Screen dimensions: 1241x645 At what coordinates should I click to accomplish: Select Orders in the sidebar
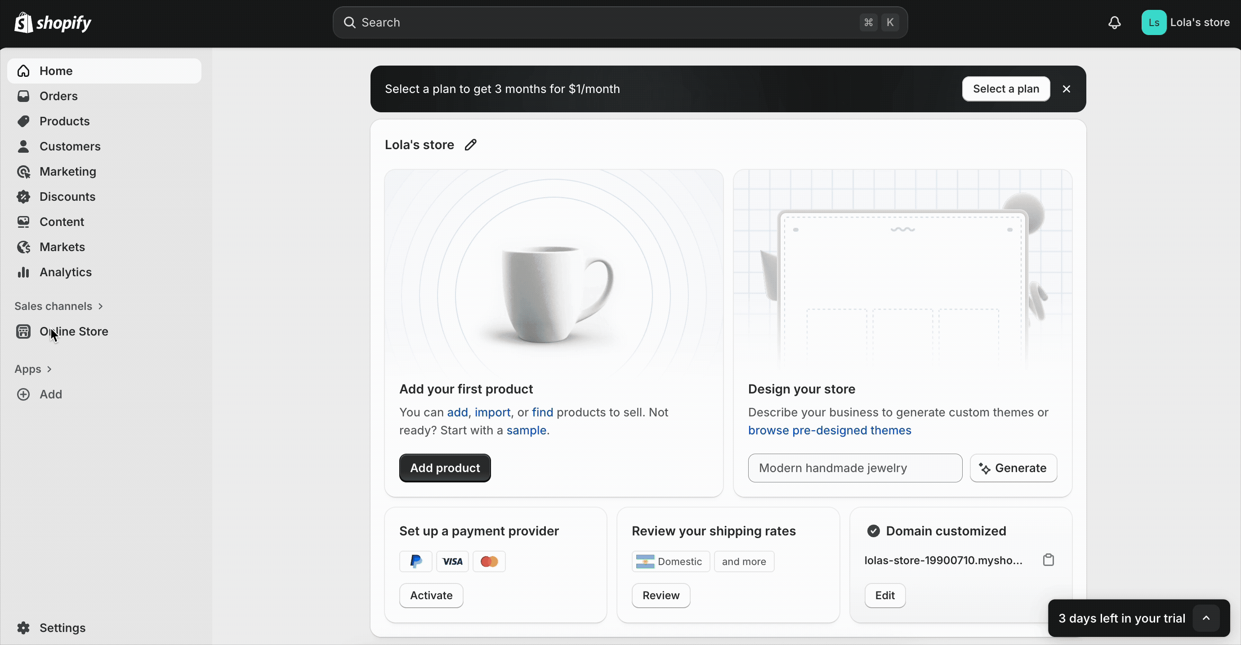coord(58,96)
